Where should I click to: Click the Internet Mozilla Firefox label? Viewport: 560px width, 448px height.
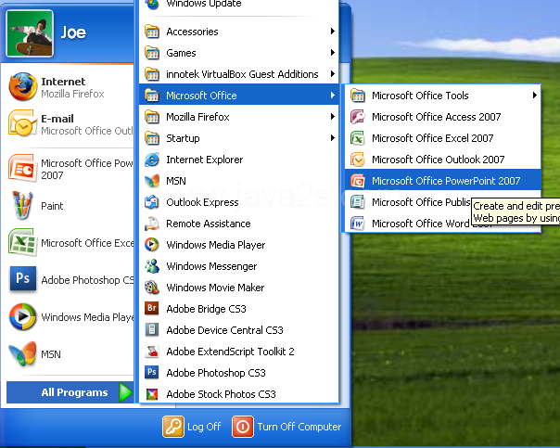(x=72, y=87)
